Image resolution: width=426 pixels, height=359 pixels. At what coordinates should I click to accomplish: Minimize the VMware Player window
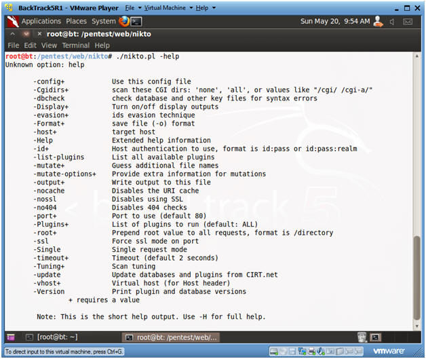click(x=396, y=9)
